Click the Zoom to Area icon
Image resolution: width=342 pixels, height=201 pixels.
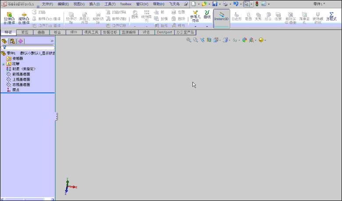coord(196,40)
